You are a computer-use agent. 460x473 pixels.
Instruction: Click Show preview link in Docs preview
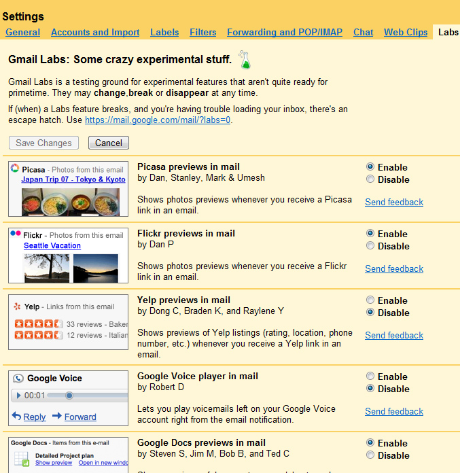pos(54,463)
